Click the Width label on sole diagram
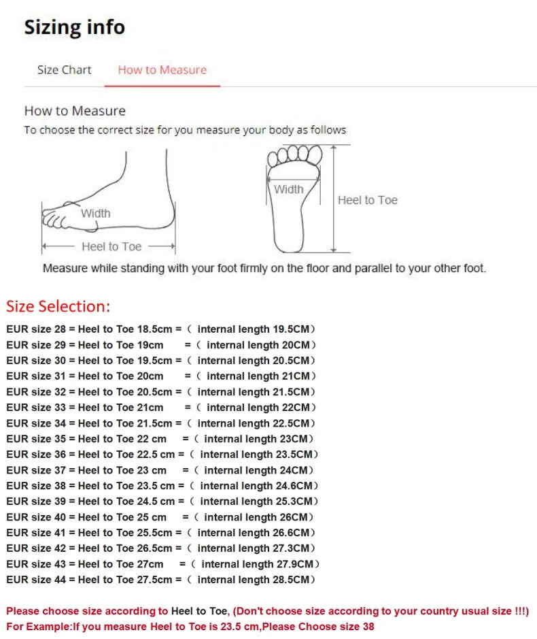The width and height of the screenshot is (537, 639). coord(289,189)
